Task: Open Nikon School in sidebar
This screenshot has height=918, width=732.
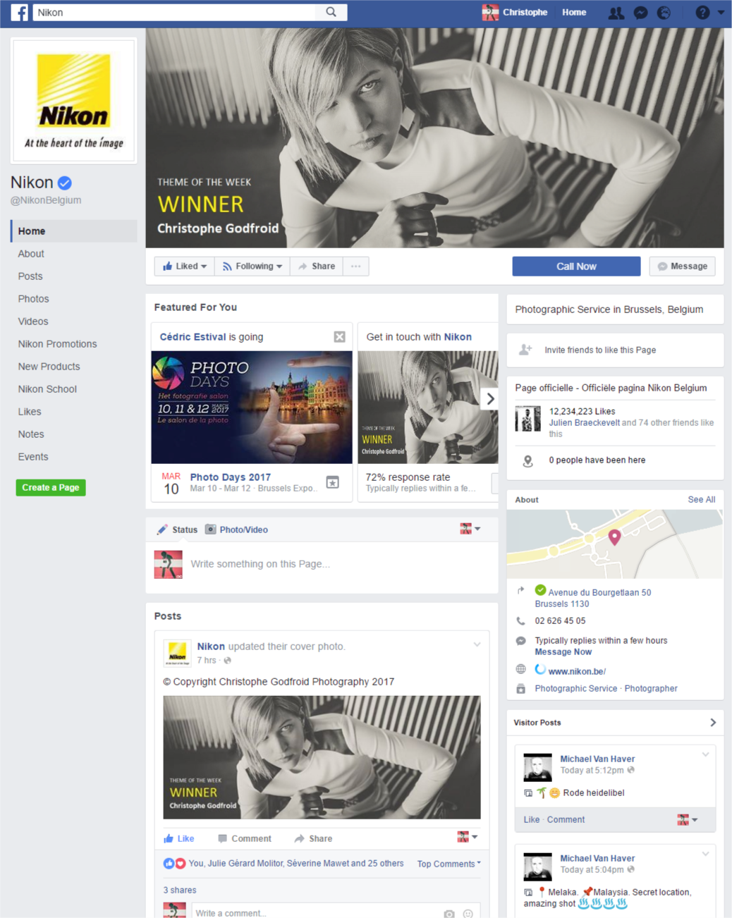Action: (47, 389)
